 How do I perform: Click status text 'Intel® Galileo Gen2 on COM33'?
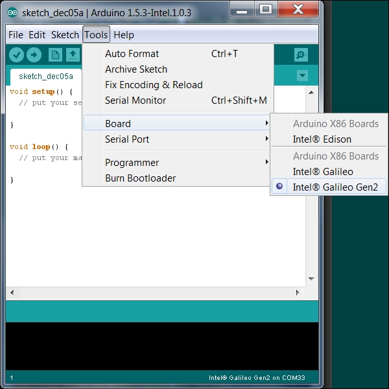tap(257, 377)
